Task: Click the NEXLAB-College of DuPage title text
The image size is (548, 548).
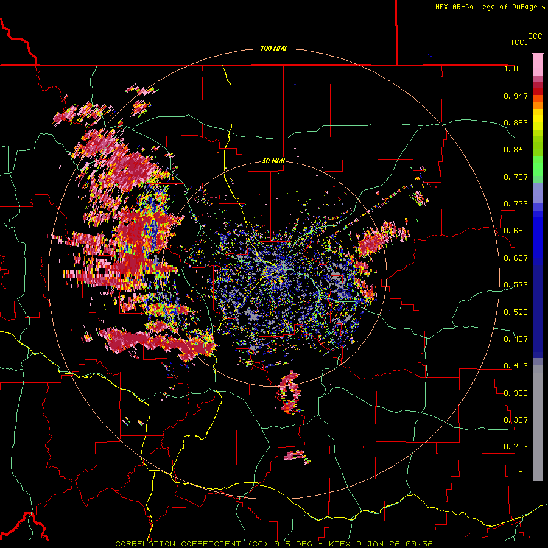Action: point(490,7)
